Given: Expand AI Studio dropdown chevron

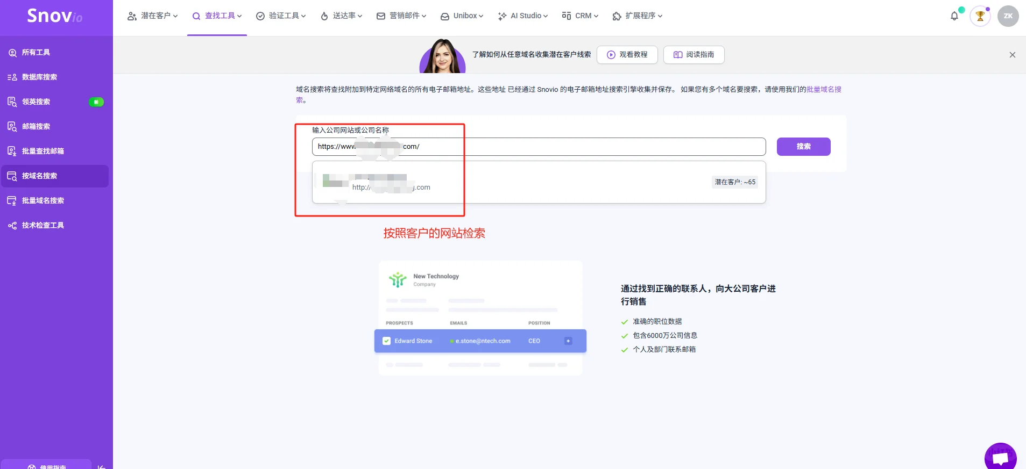Looking at the screenshot, I should coord(546,16).
